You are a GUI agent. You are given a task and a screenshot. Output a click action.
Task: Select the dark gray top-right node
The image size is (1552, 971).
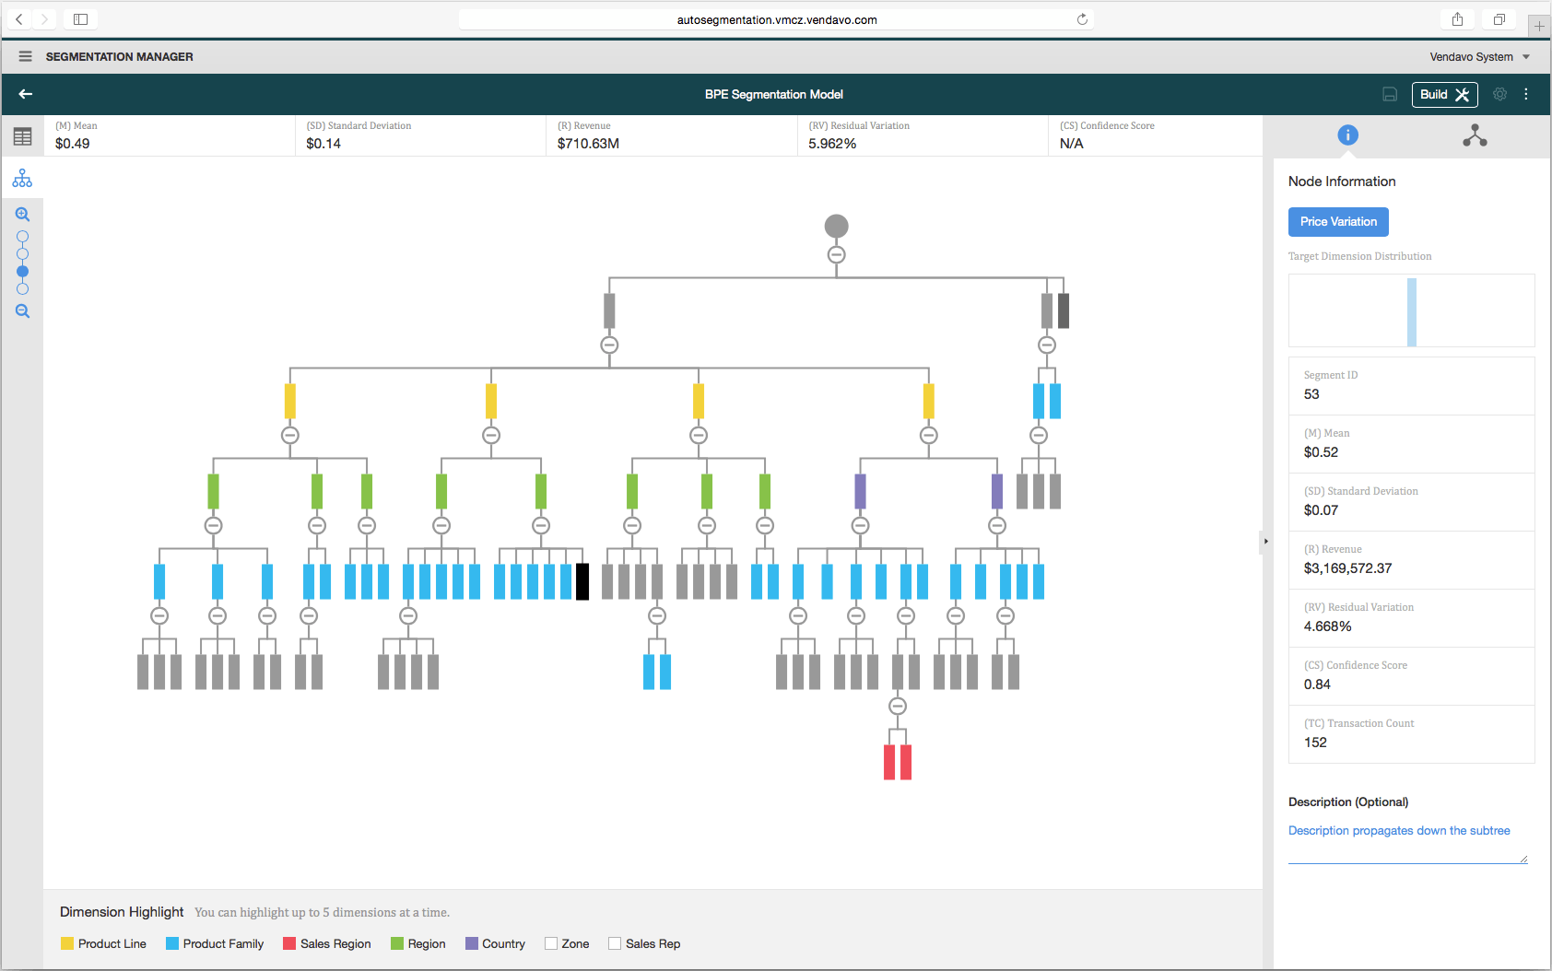click(1064, 310)
